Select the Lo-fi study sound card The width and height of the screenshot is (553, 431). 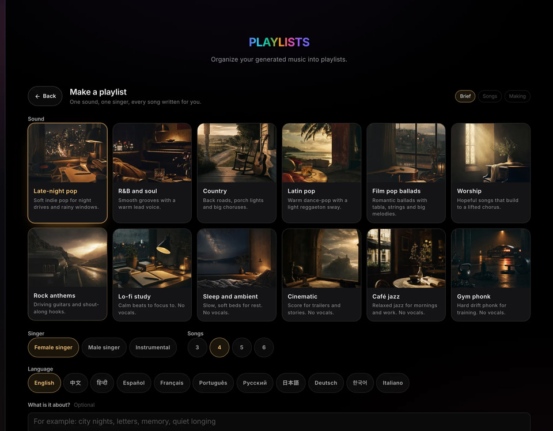point(152,275)
